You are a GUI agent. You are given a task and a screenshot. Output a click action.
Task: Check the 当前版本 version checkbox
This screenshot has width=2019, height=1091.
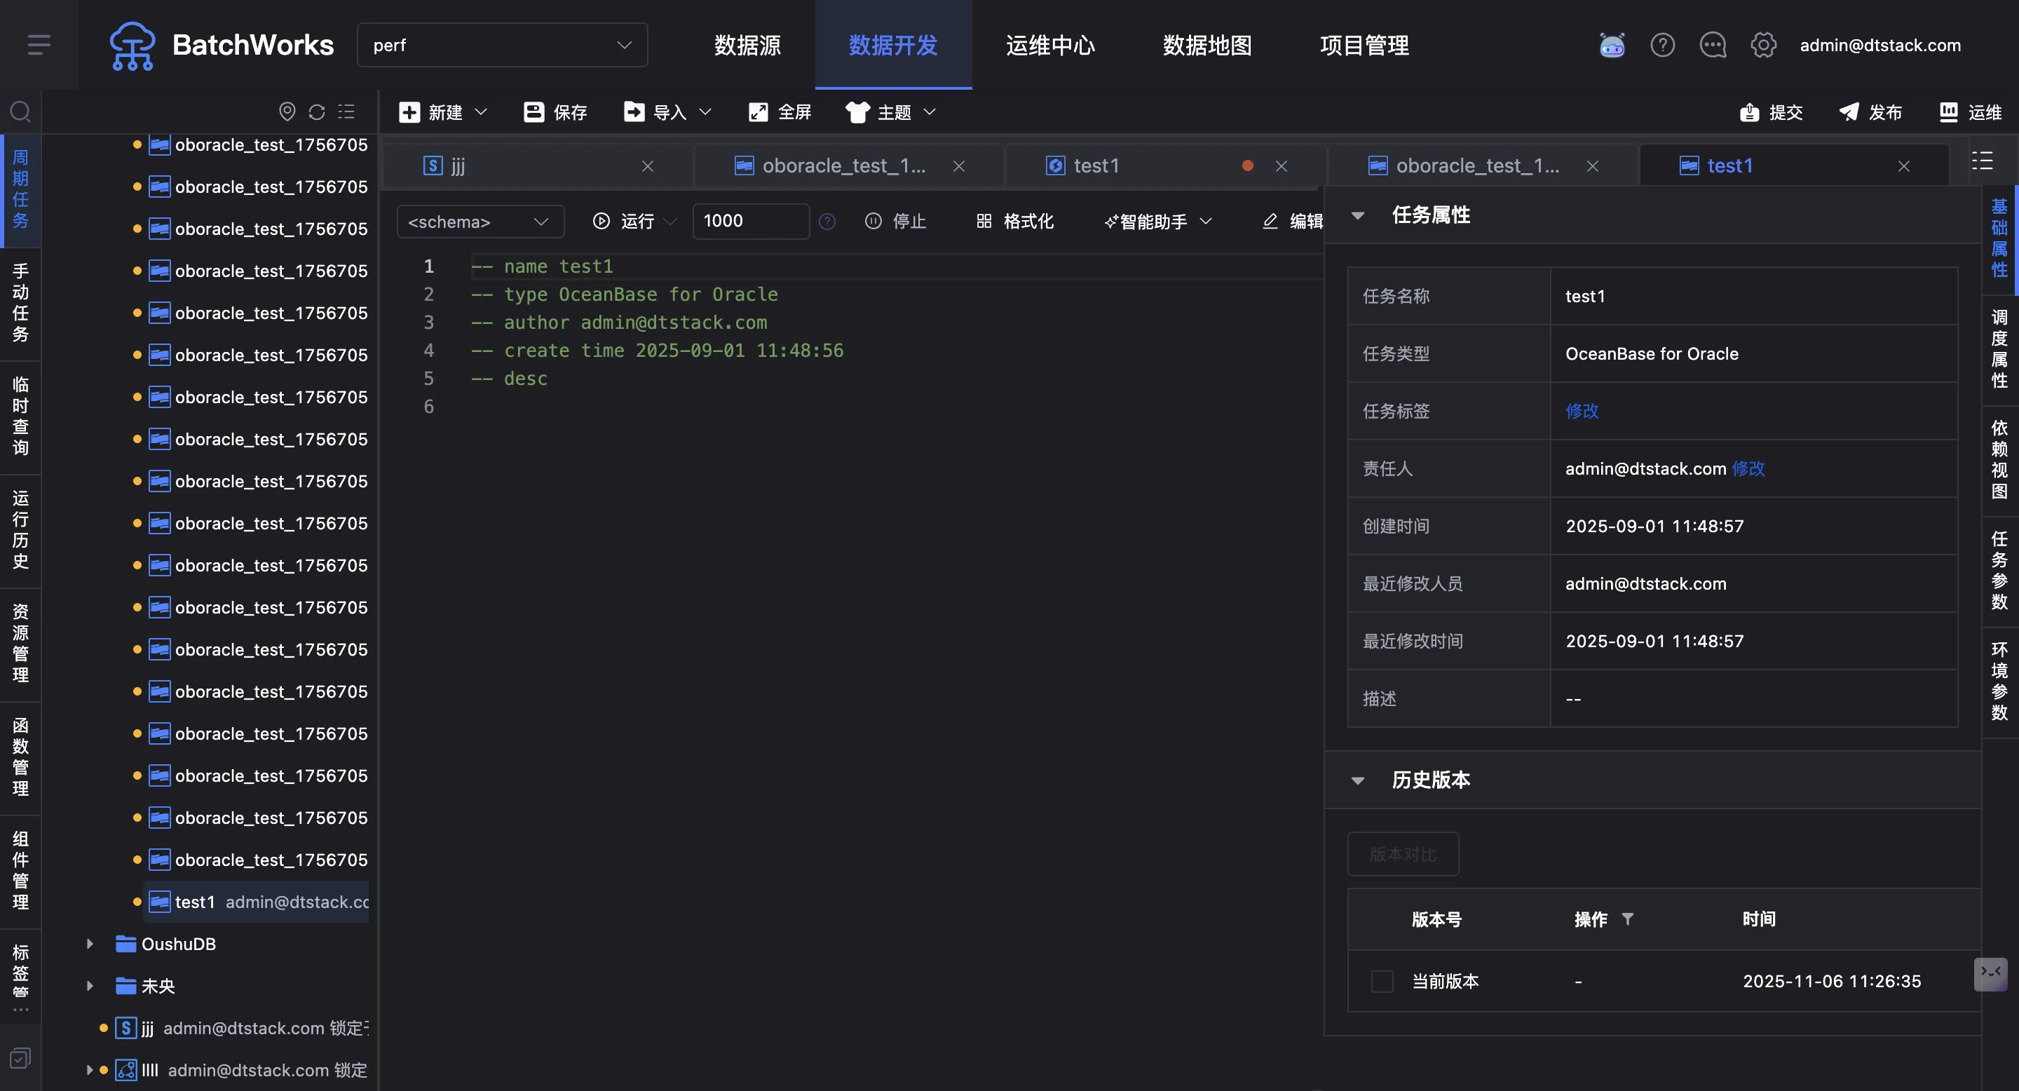click(1382, 982)
